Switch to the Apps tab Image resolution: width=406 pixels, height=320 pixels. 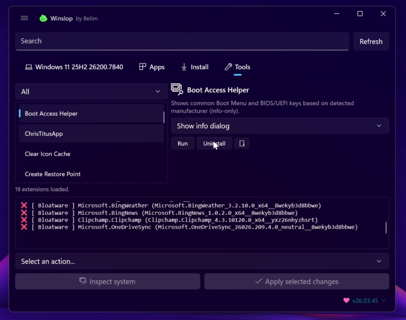(152, 67)
